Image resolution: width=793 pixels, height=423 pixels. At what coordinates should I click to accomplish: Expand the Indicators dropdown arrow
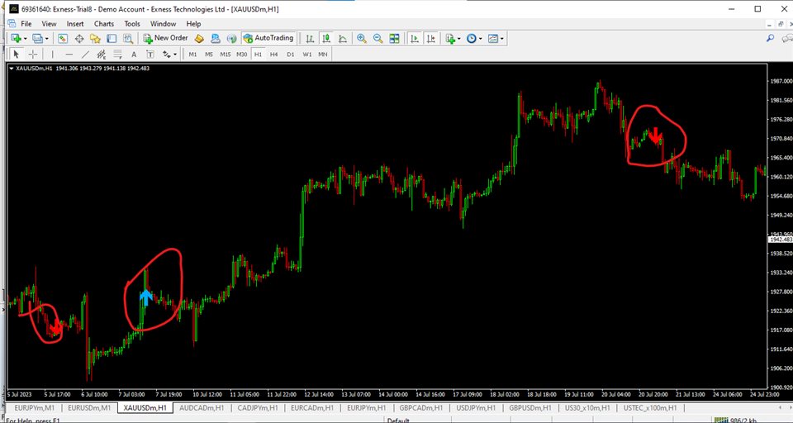pyautogui.click(x=458, y=39)
